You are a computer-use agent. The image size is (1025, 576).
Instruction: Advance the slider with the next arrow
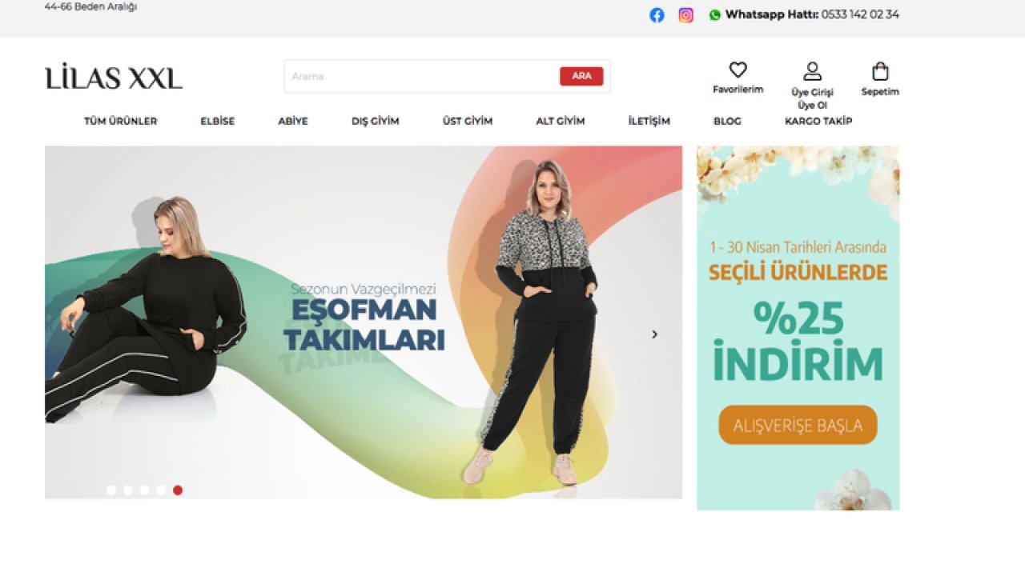coord(654,334)
